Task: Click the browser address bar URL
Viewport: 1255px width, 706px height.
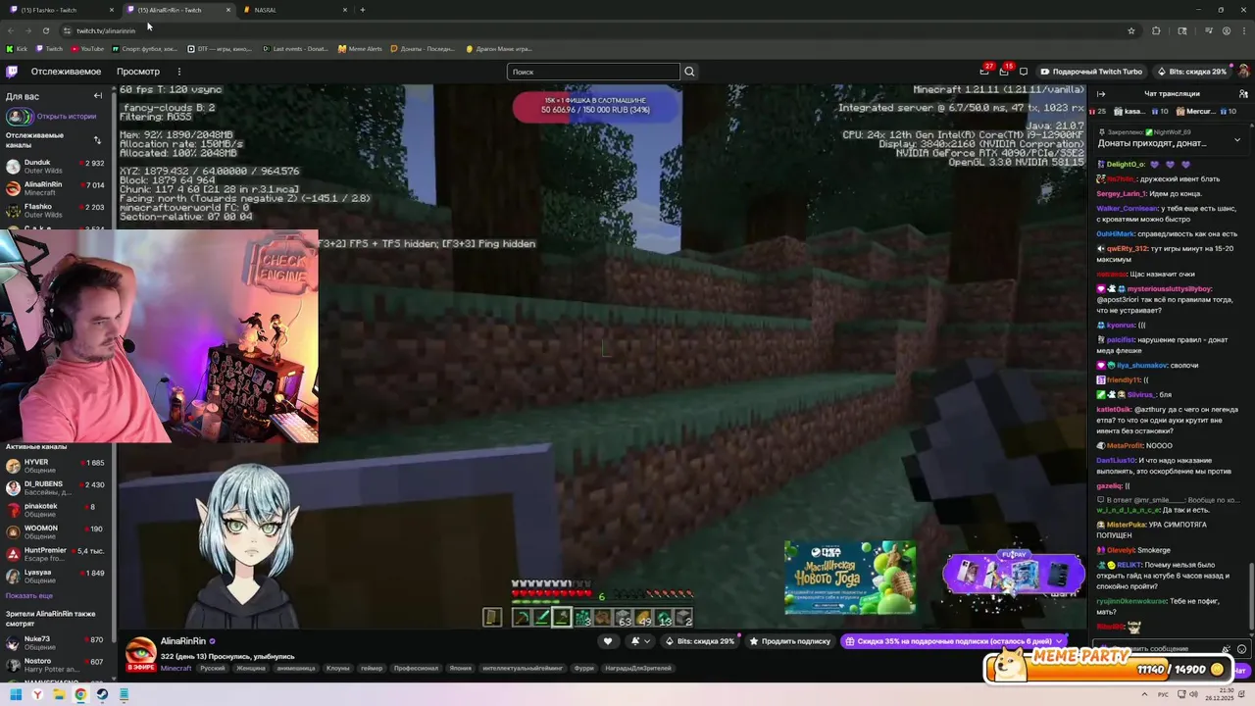Action: pyautogui.click(x=106, y=30)
